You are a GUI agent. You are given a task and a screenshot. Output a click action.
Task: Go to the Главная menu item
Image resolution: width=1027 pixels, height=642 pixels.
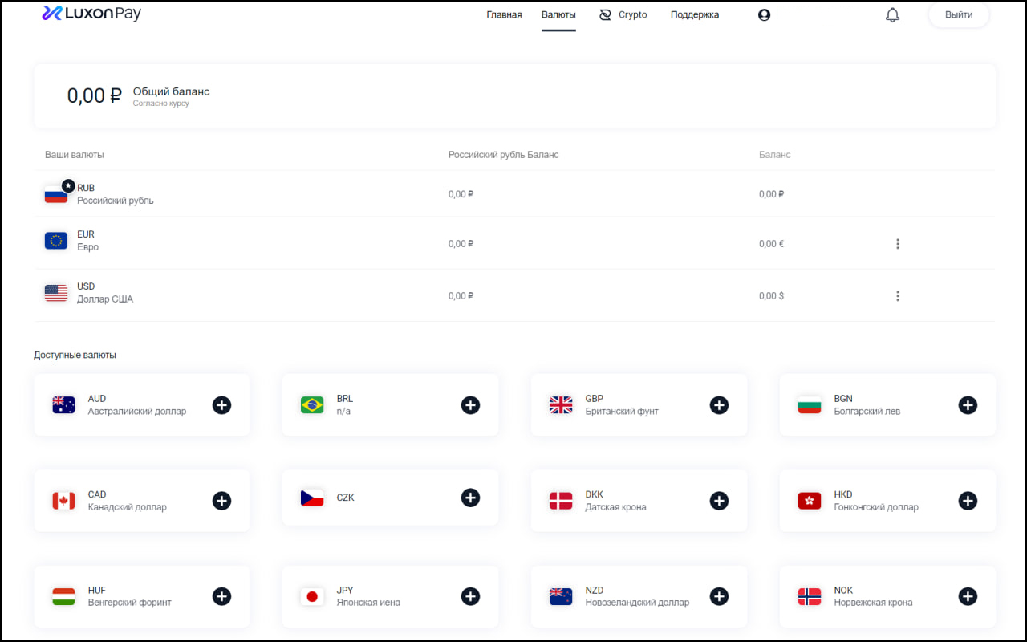point(504,15)
